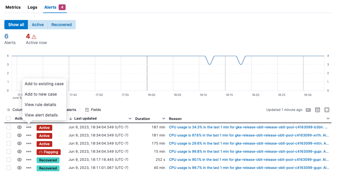Open the Last updated column sort dropdown

tap(130, 119)
